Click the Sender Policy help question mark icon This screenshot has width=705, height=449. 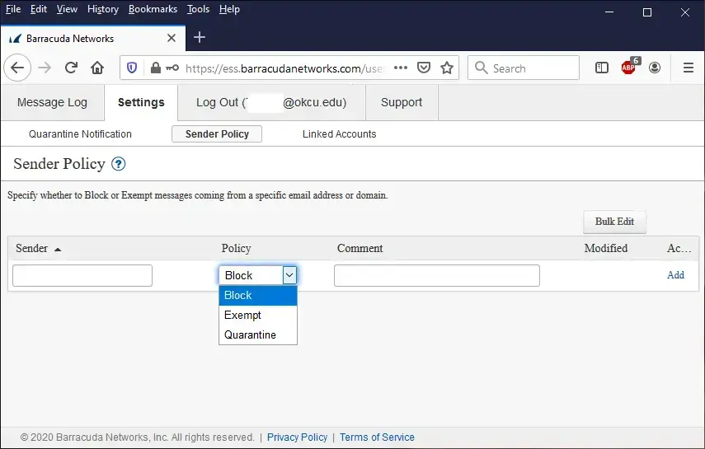119,164
